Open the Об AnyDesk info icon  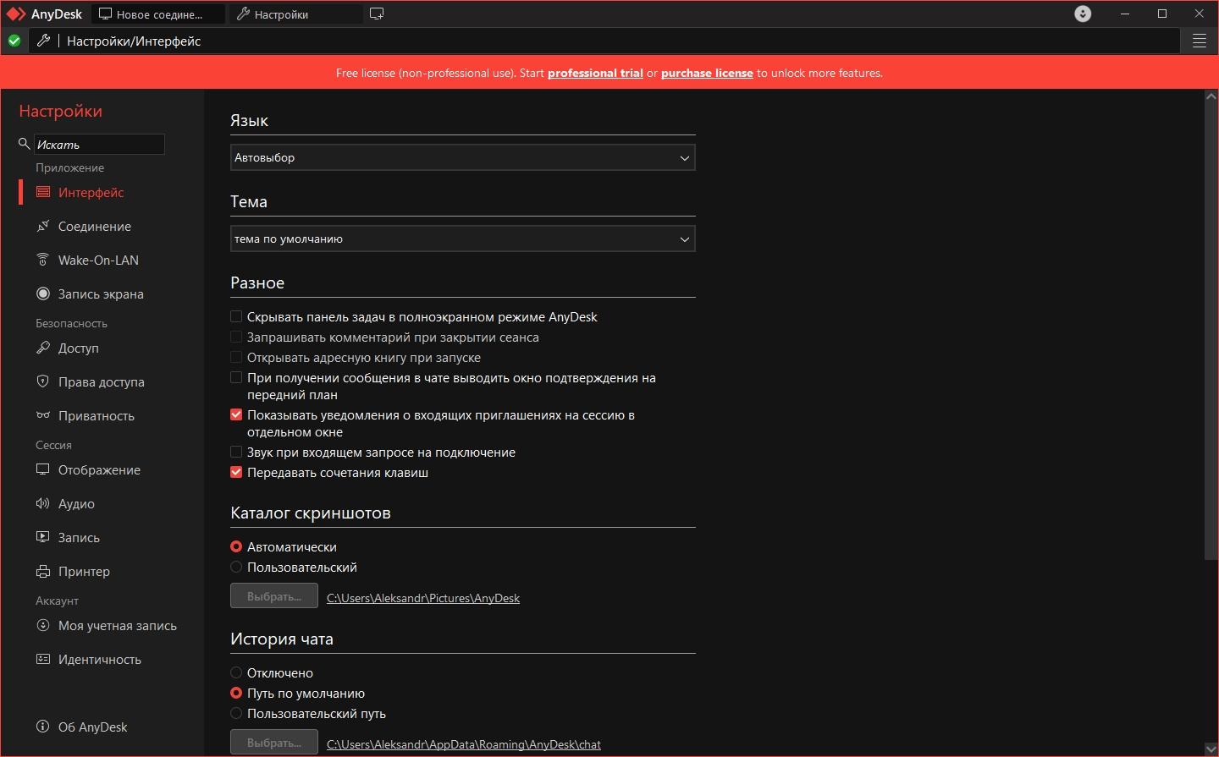pos(43,727)
